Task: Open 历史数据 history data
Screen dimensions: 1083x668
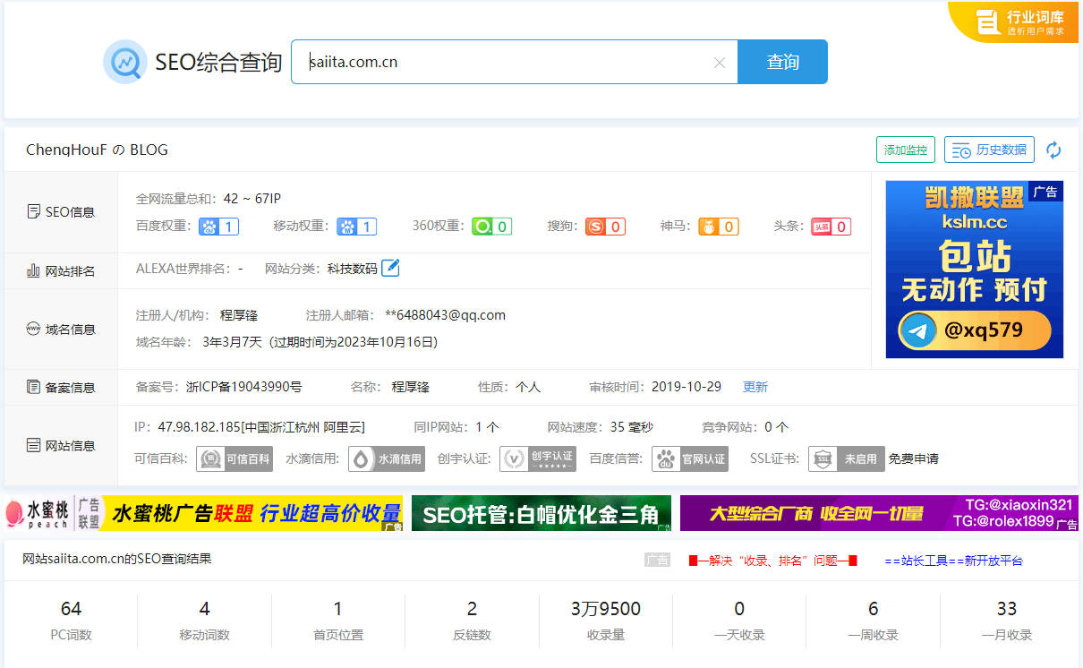Action: pyautogui.click(x=989, y=150)
